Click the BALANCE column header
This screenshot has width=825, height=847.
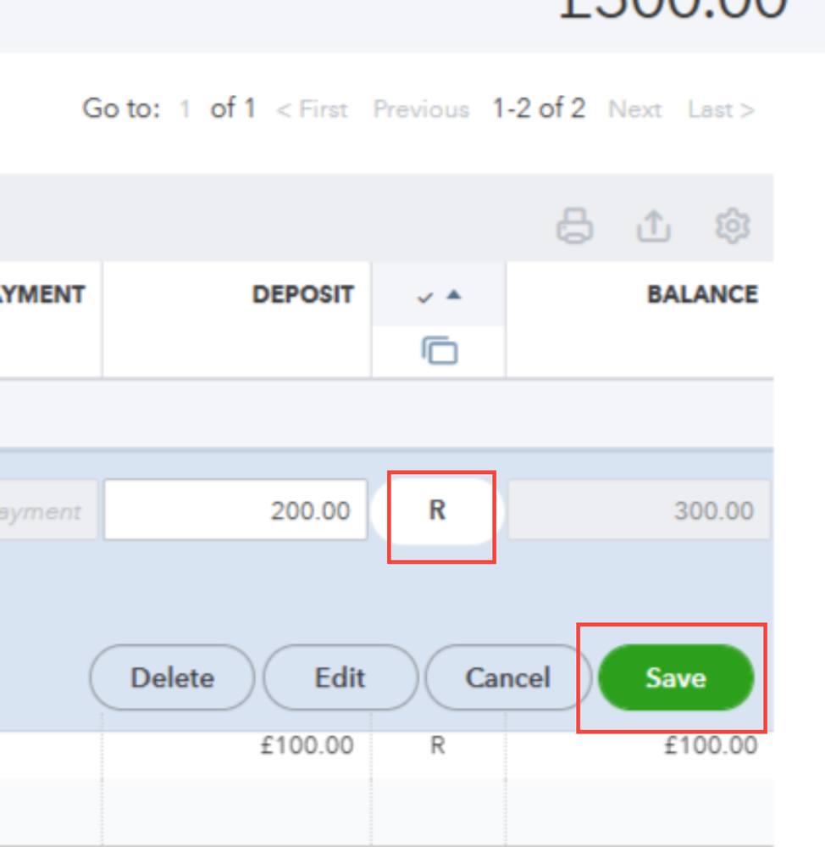pos(702,295)
